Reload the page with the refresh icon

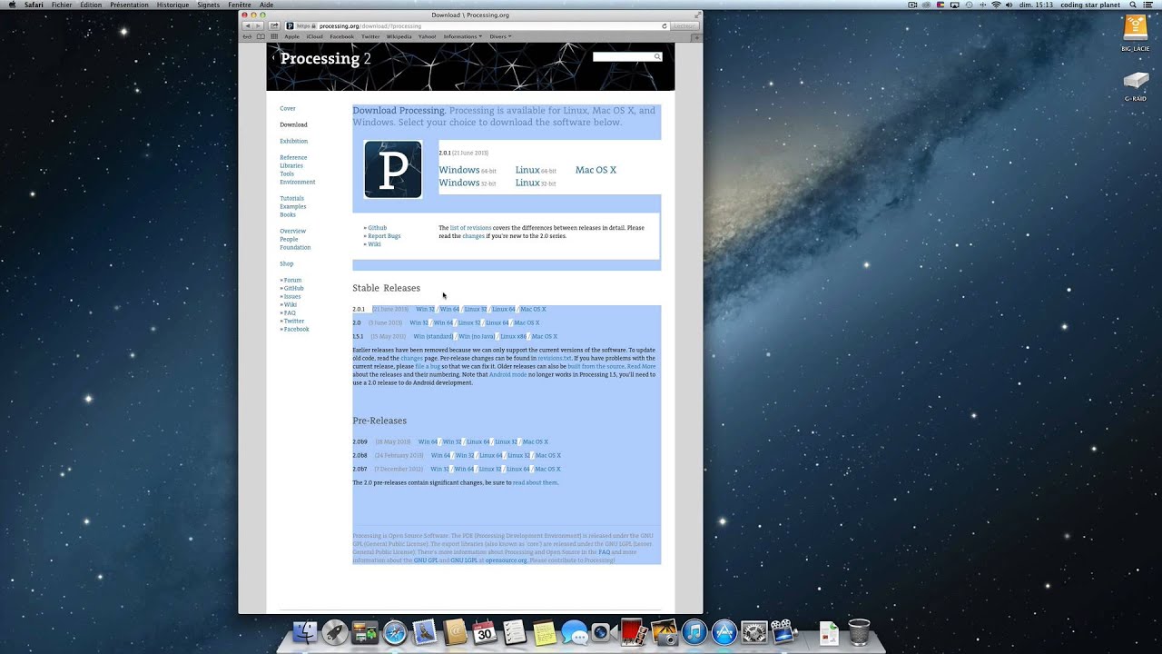[x=665, y=26]
